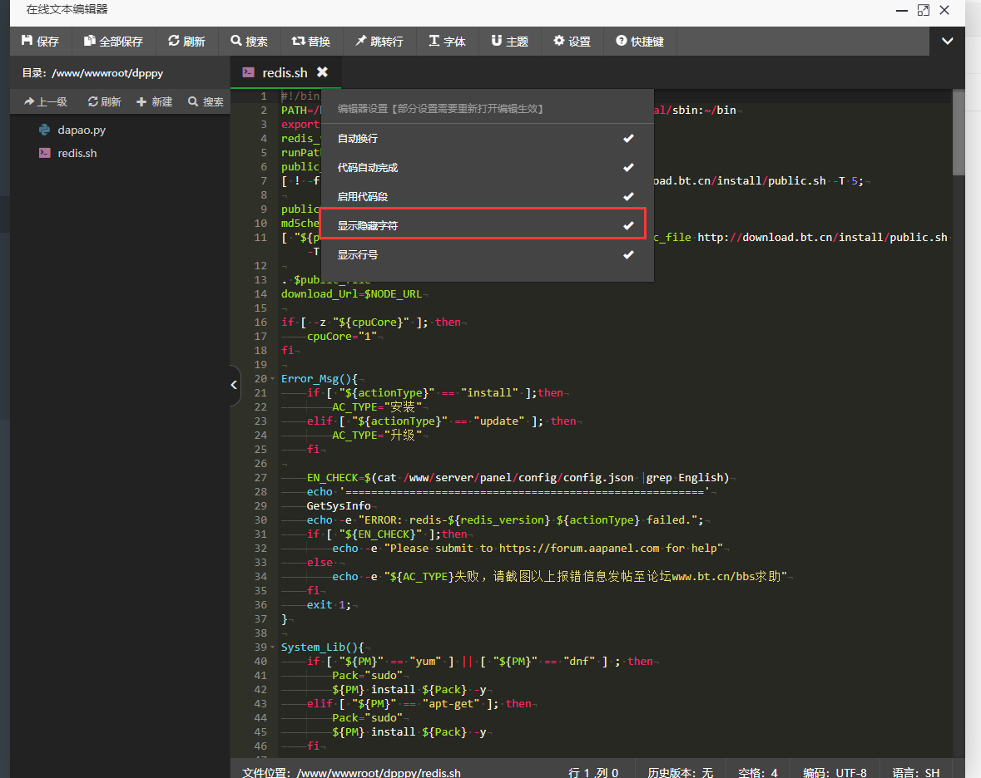Image resolution: width=981 pixels, height=778 pixels.
Task: Open the 替换 replace tool
Action: pos(311,42)
